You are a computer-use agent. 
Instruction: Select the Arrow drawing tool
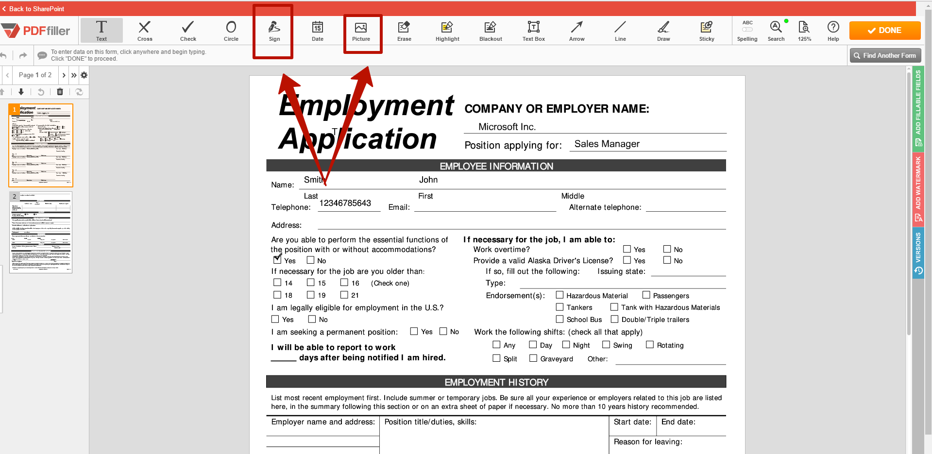tap(577, 31)
